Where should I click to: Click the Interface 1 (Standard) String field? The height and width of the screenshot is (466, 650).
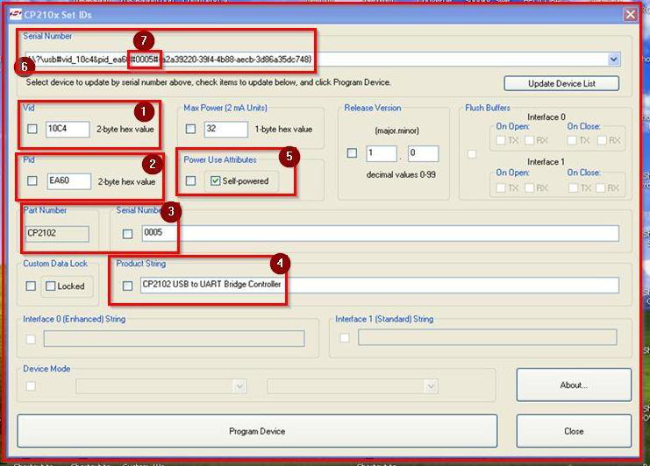(487, 337)
